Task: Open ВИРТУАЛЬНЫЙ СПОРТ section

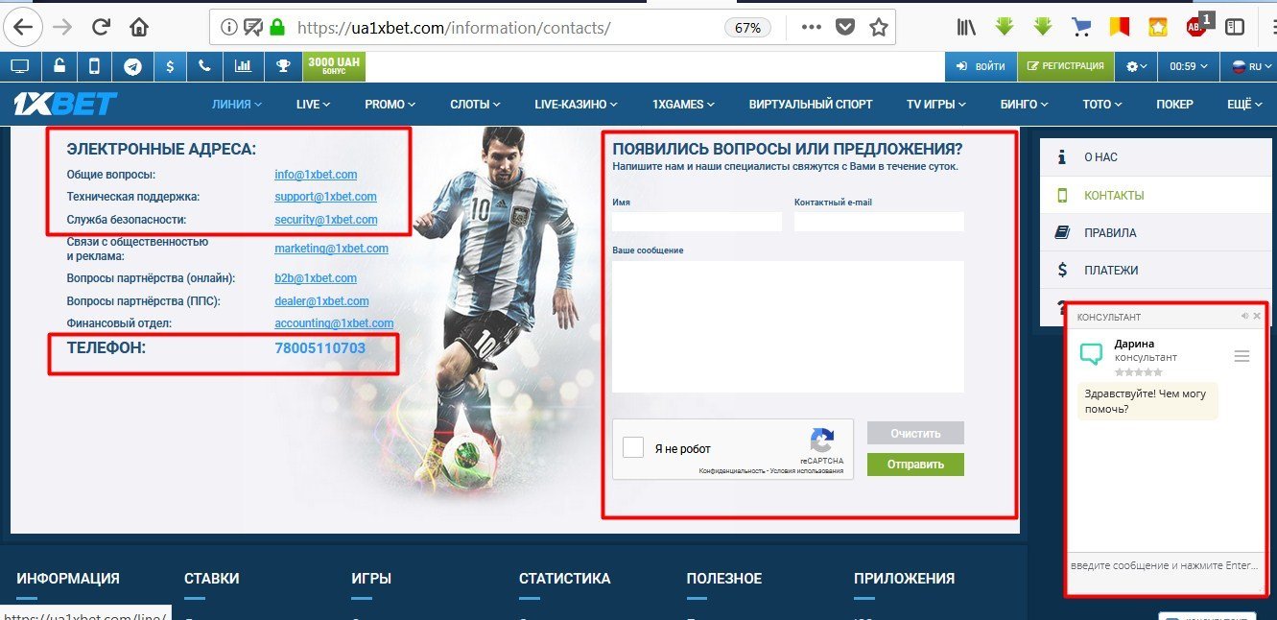Action: click(x=811, y=105)
